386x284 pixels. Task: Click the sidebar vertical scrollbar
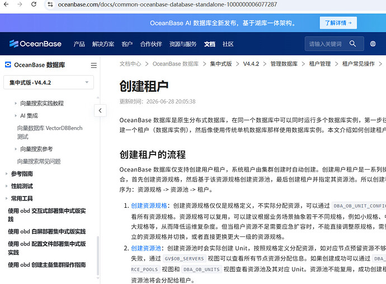[98, 255]
